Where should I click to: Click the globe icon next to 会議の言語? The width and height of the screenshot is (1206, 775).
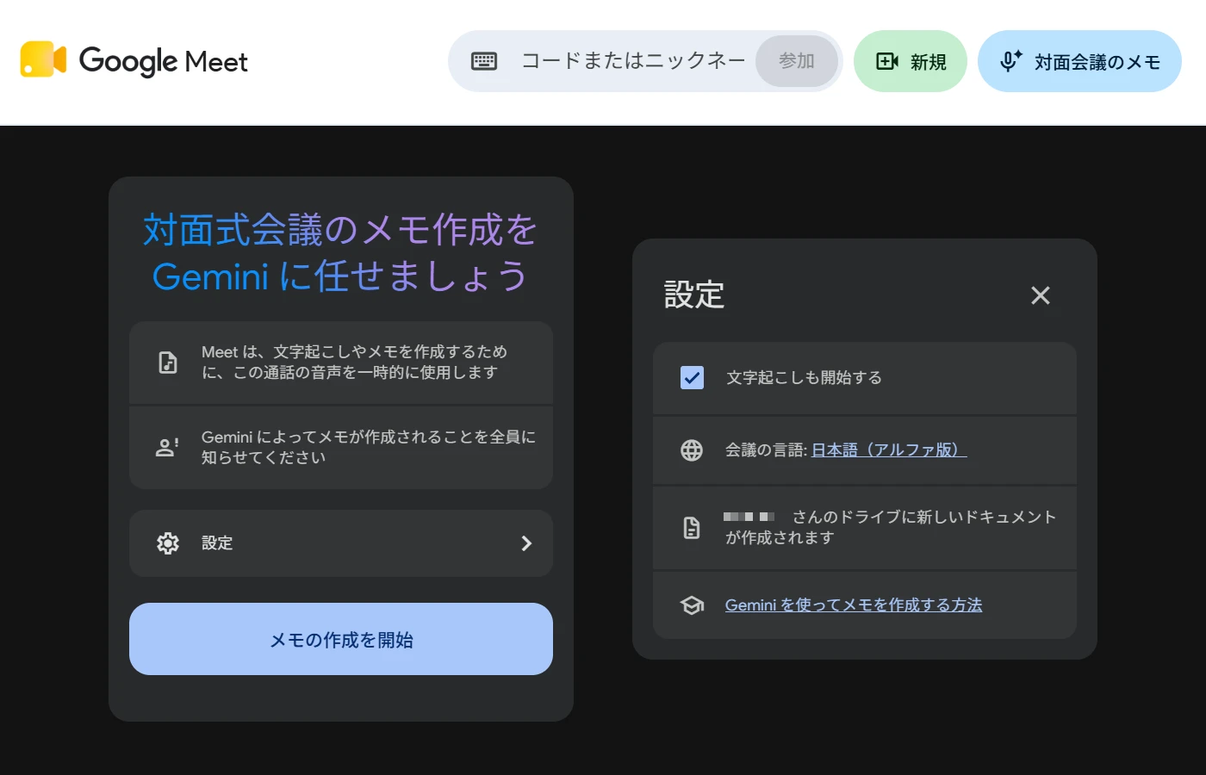pyautogui.click(x=692, y=450)
